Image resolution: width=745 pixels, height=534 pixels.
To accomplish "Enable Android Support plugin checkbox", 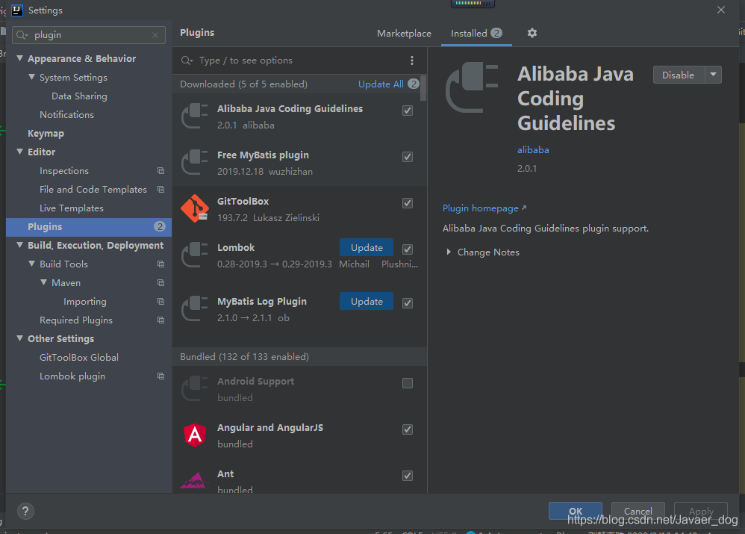I will click(407, 383).
